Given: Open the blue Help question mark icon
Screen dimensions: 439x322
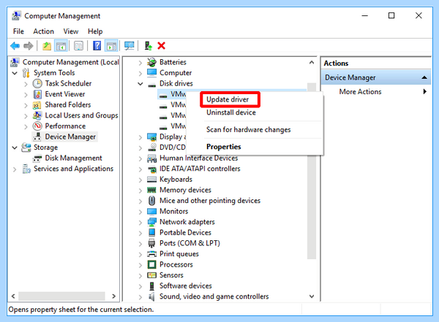Looking at the screenshot, I should pyautogui.click(x=97, y=45).
